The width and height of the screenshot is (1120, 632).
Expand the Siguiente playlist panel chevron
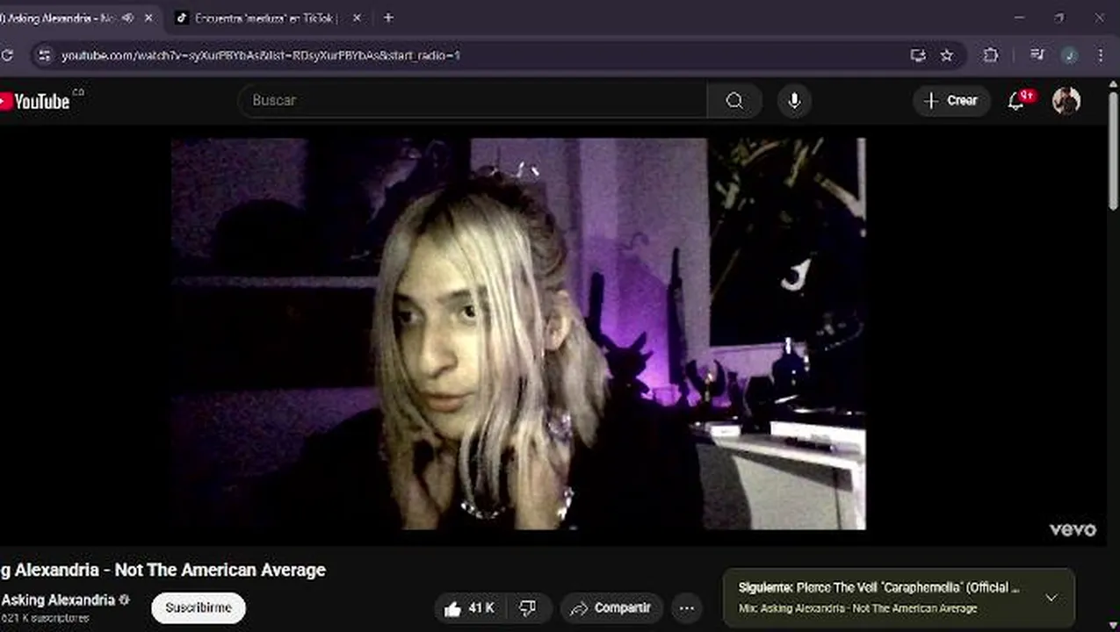click(1051, 598)
